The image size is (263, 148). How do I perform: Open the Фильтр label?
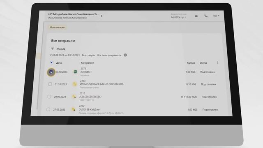pyautogui.click(x=61, y=49)
